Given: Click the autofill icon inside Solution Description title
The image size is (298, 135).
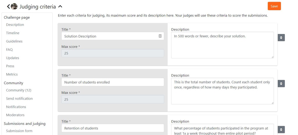Looking at the screenshot, I should point(160,36).
